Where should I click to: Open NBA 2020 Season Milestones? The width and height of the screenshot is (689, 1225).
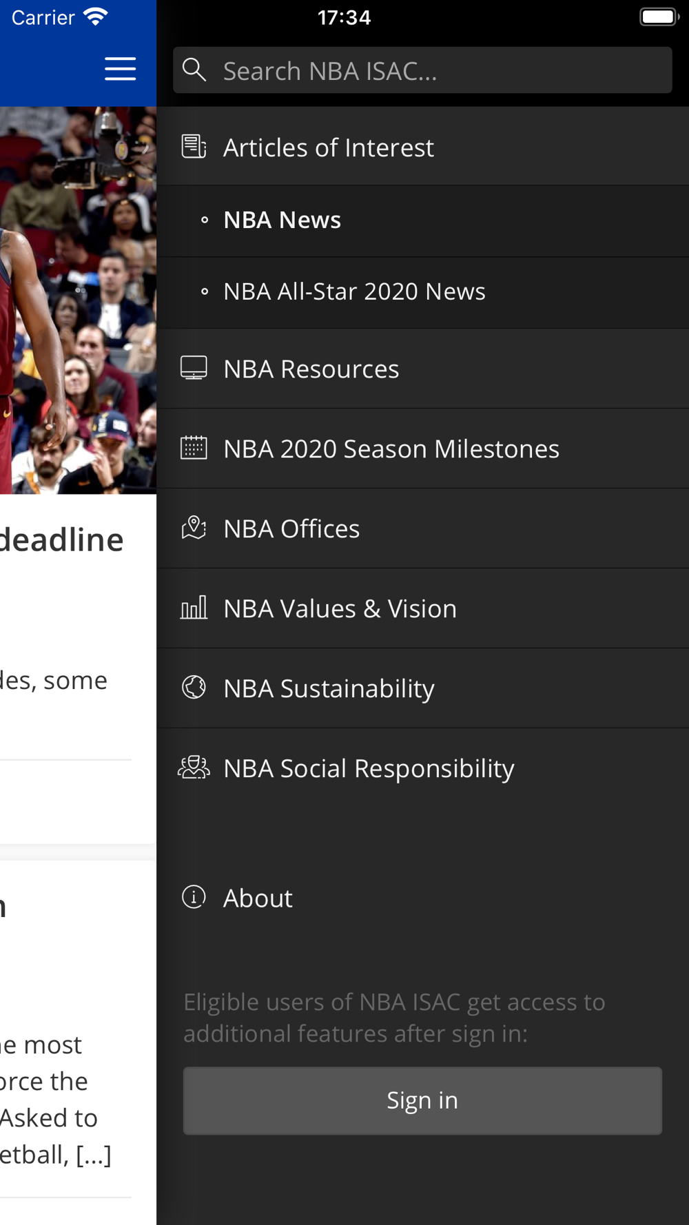tap(422, 449)
